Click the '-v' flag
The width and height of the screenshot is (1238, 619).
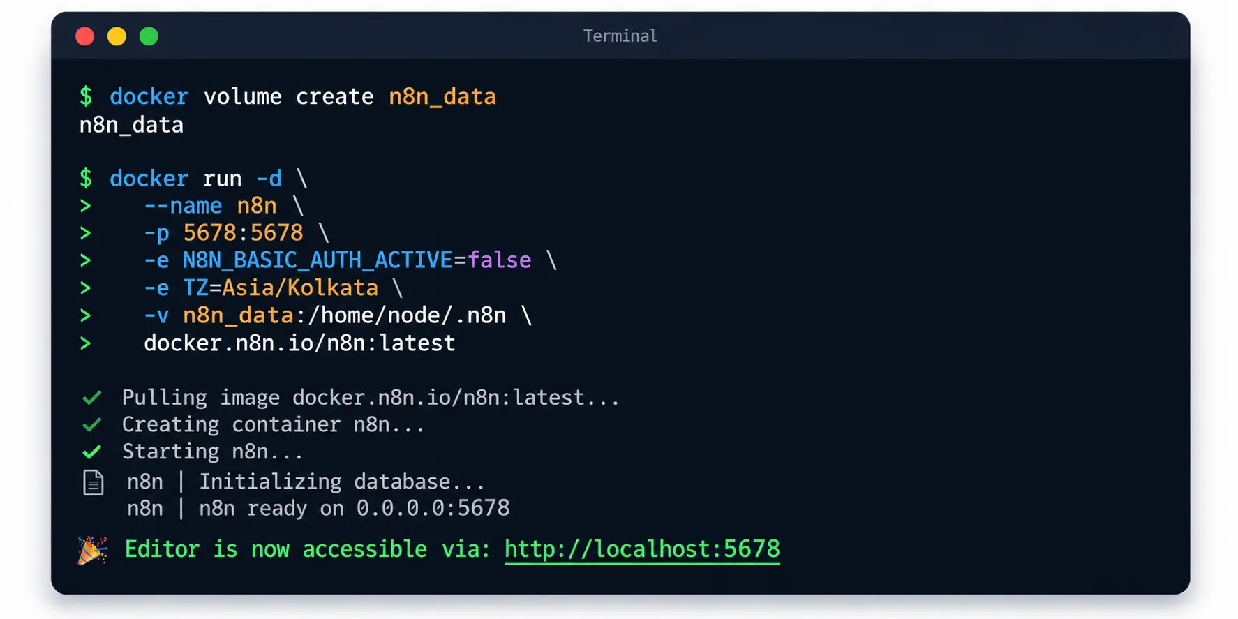pyautogui.click(x=156, y=315)
